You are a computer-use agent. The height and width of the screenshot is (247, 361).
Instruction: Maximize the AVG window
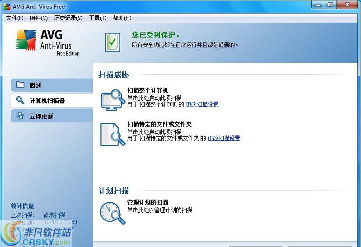coord(330,5)
